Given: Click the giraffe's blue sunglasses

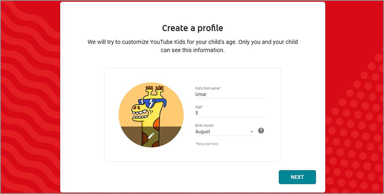Looking at the screenshot, I should coord(151,102).
